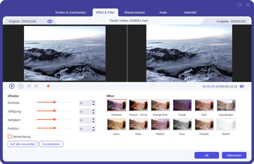The height and width of the screenshot is (164, 254).
Task: Increase the Kontrast value with up arrow
Action: pyautogui.click(x=93, y=102)
